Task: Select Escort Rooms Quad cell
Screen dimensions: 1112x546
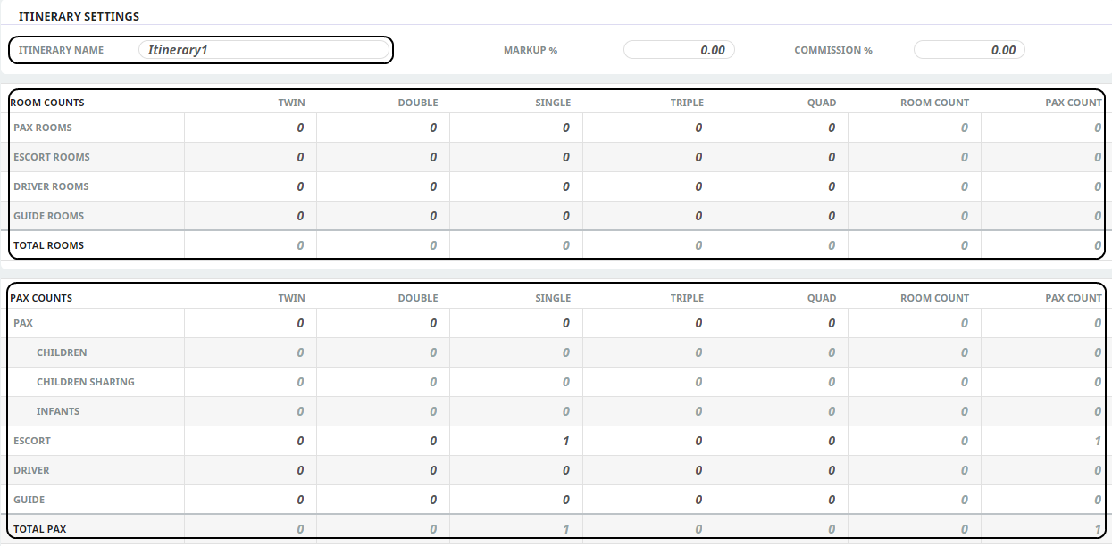Action: pos(782,157)
